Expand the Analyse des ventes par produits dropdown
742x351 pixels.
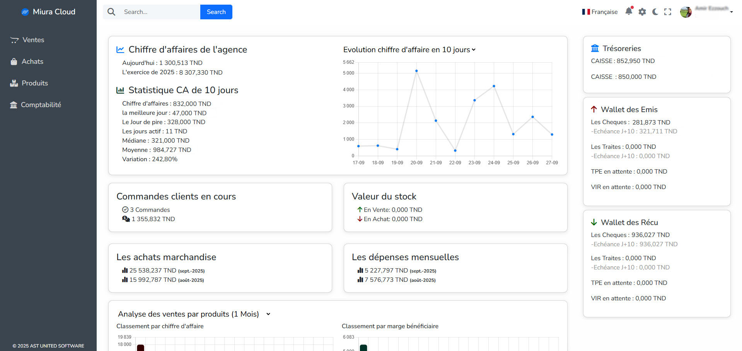click(x=268, y=314)
